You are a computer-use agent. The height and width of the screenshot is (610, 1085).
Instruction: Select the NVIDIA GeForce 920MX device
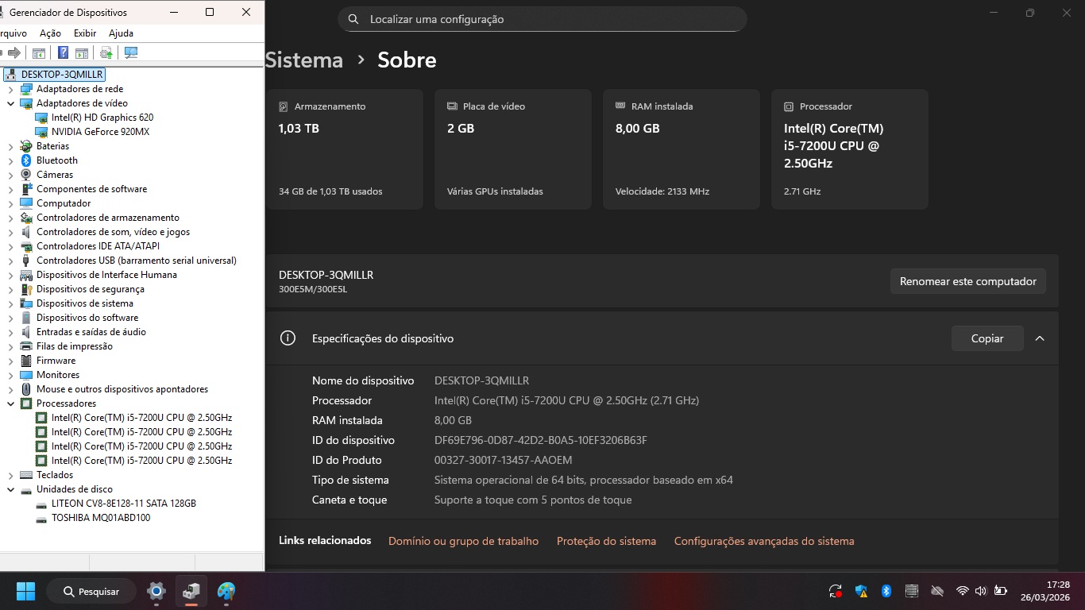100,132
